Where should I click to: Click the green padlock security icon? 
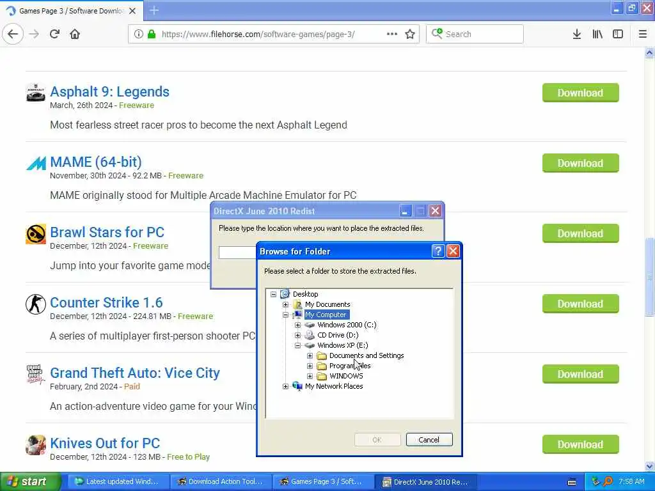pos(152,35)
